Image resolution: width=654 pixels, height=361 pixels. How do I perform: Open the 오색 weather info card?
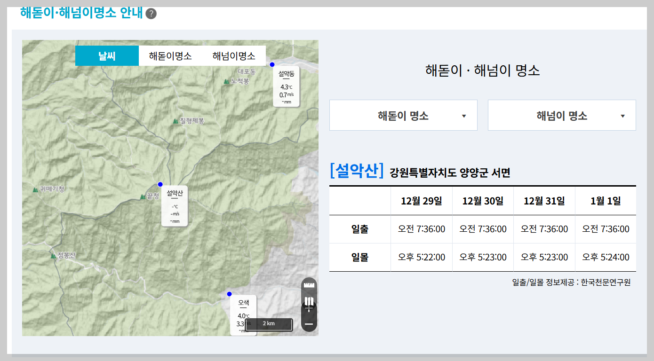point(243,315)
